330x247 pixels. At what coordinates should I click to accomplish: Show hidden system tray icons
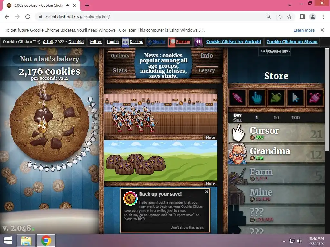click(x=284, y=241)
